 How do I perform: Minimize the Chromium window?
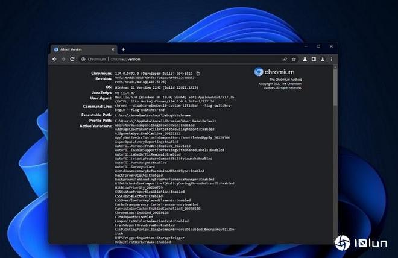pos(306,46)
